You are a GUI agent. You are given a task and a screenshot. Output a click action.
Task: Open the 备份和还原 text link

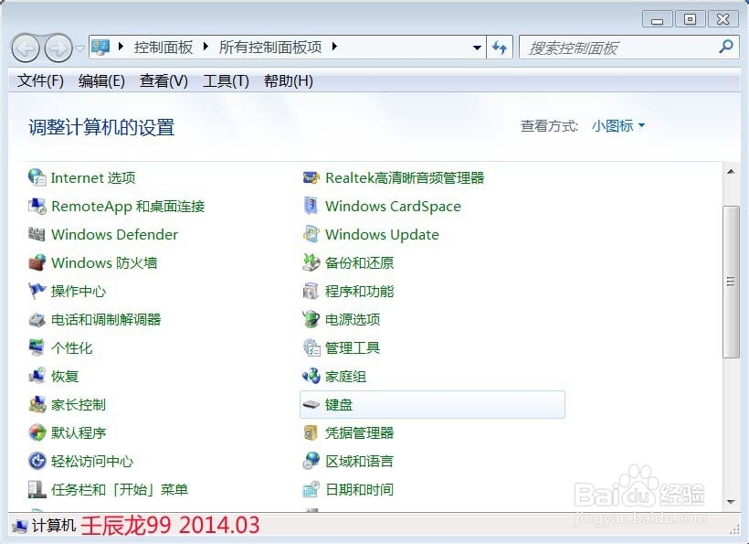point(359,263)
